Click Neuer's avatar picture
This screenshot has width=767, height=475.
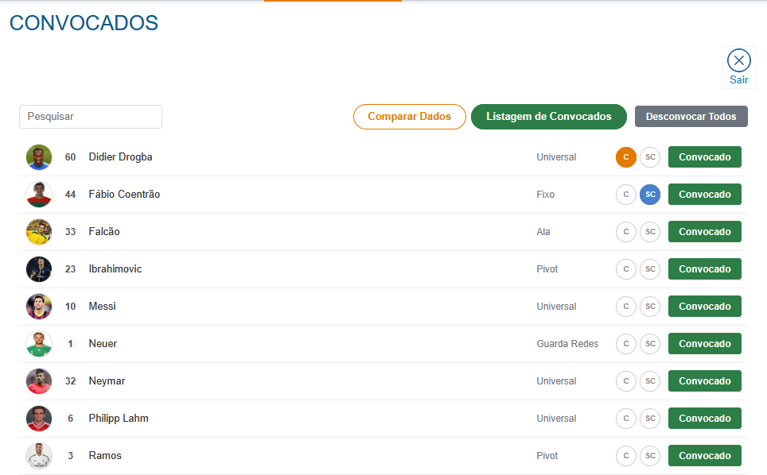[x=39, y=344]
